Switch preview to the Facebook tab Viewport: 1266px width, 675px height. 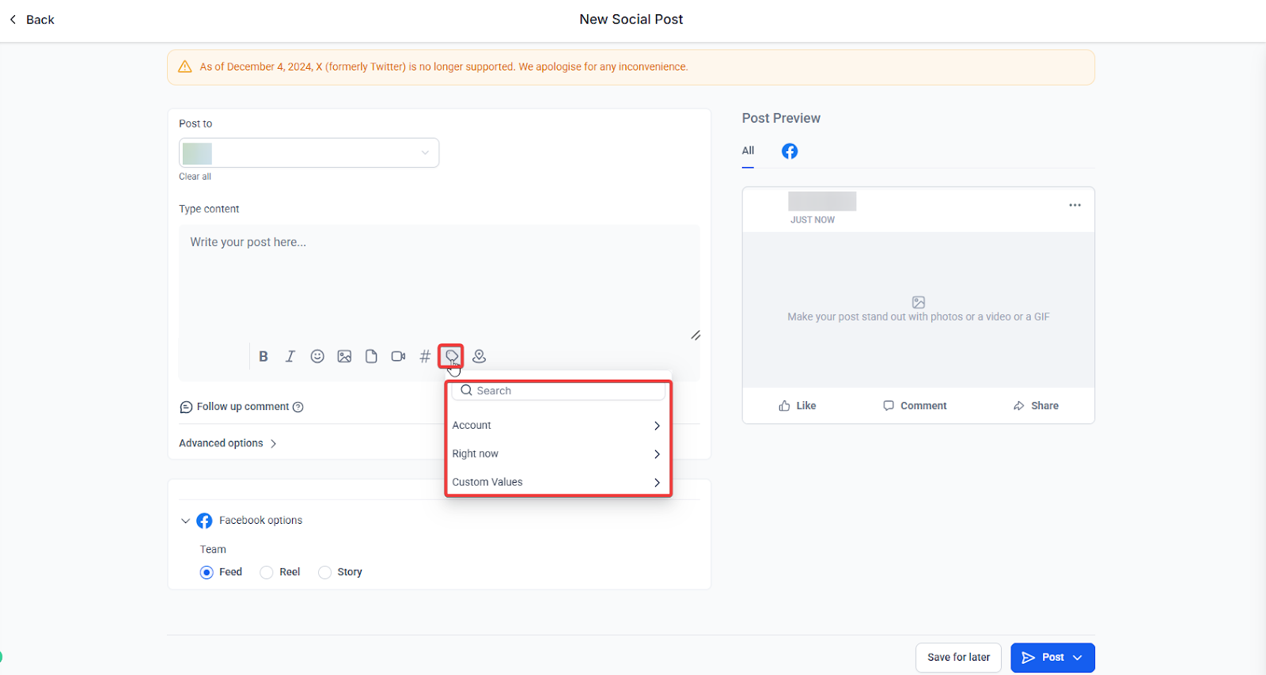[x=790, y=151]
